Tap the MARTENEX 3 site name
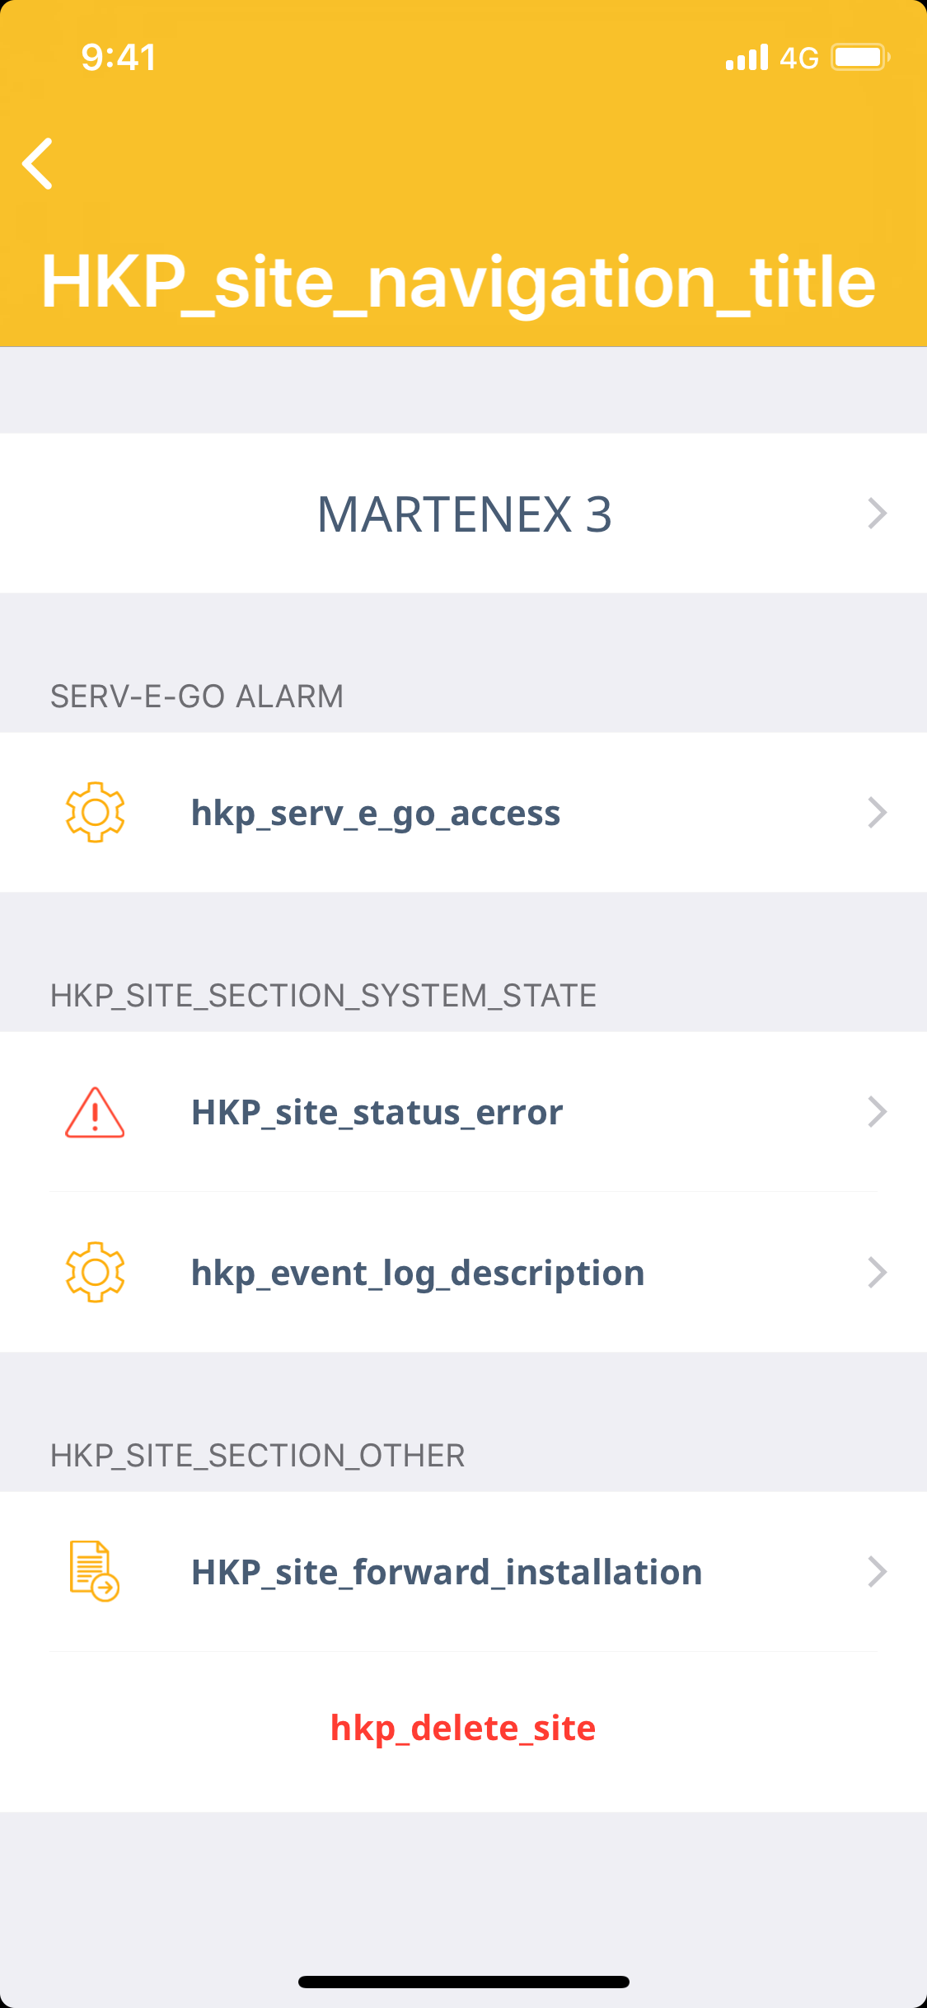 click(x=464, y=514)
